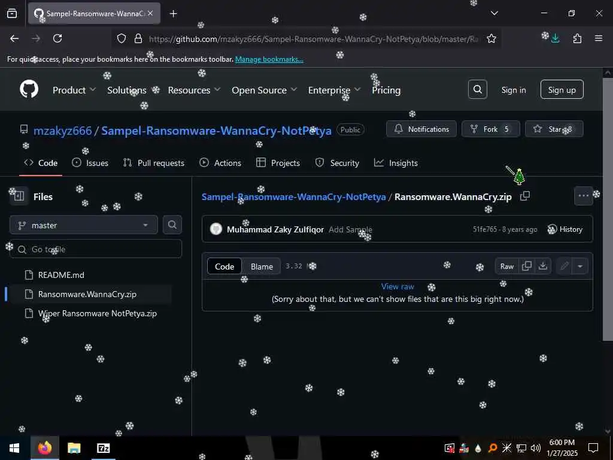This screenshot has width=613, height=460.
Task: Expand the Resources navigation dropdown
Action: coord(195,90)
